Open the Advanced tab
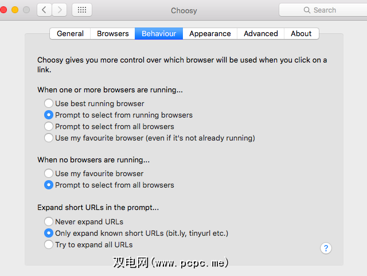This screenshot has width=367, height=276. pyautogui.click(x=261, y=33)
